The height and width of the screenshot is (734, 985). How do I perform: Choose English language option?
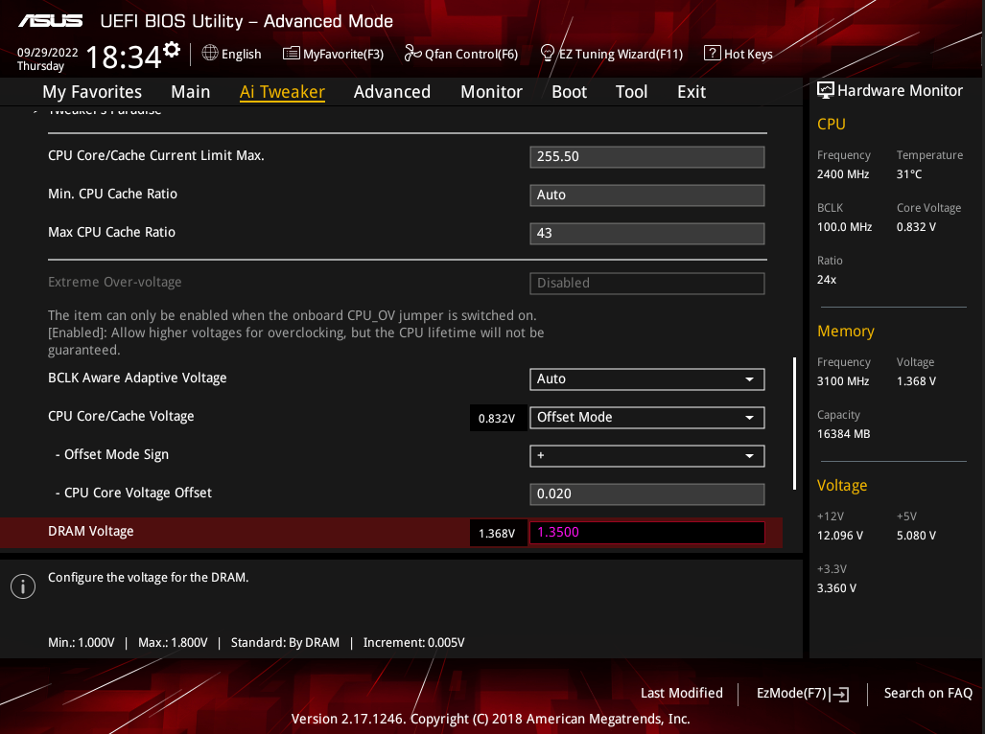click(242, 54)
